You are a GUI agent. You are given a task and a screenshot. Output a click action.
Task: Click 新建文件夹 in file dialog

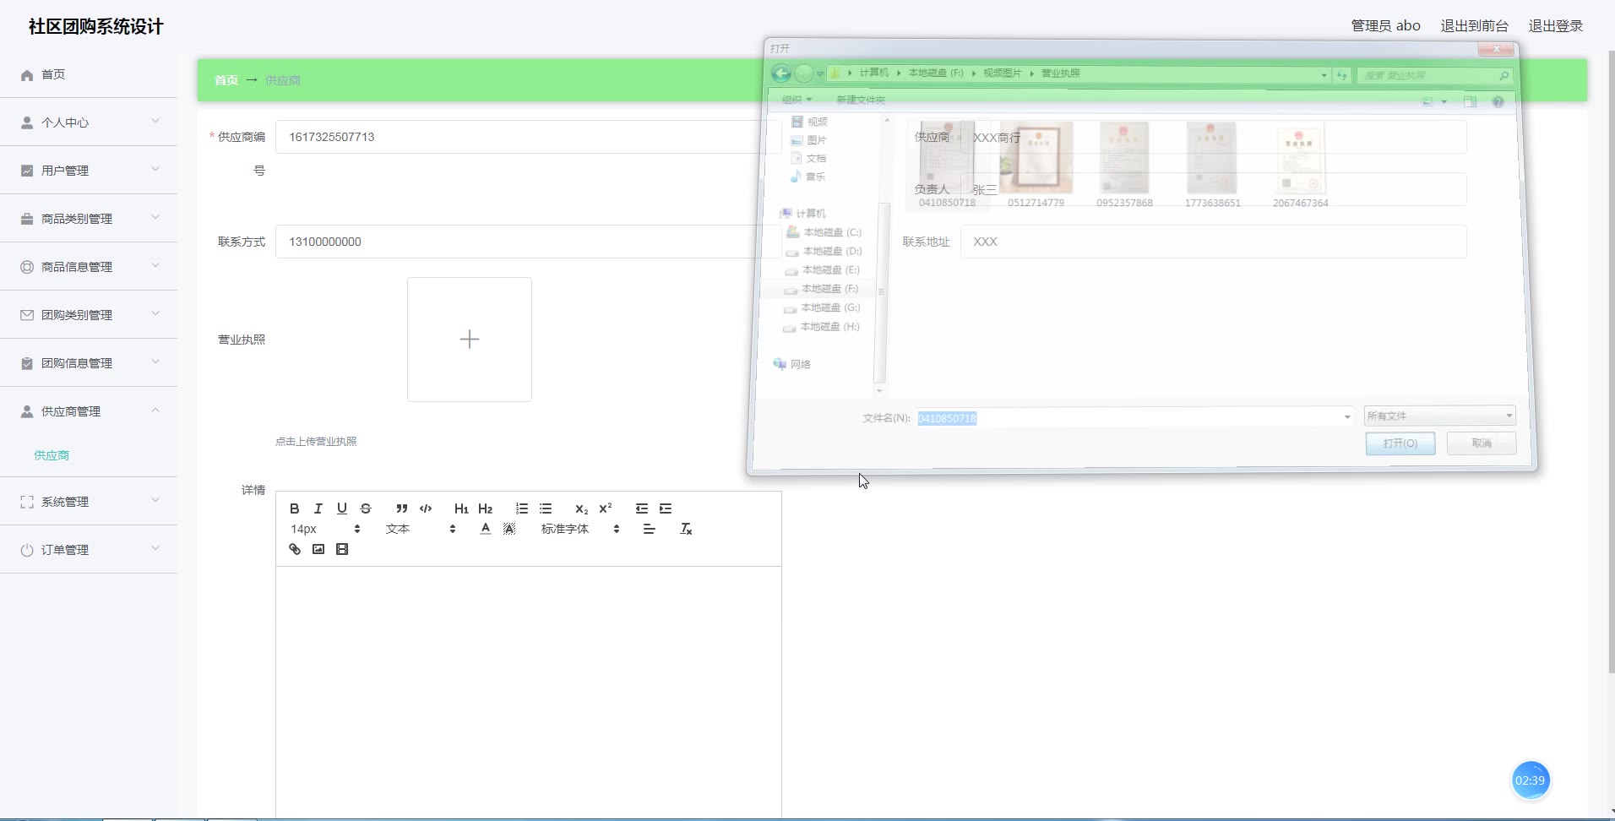coord(861,100)
